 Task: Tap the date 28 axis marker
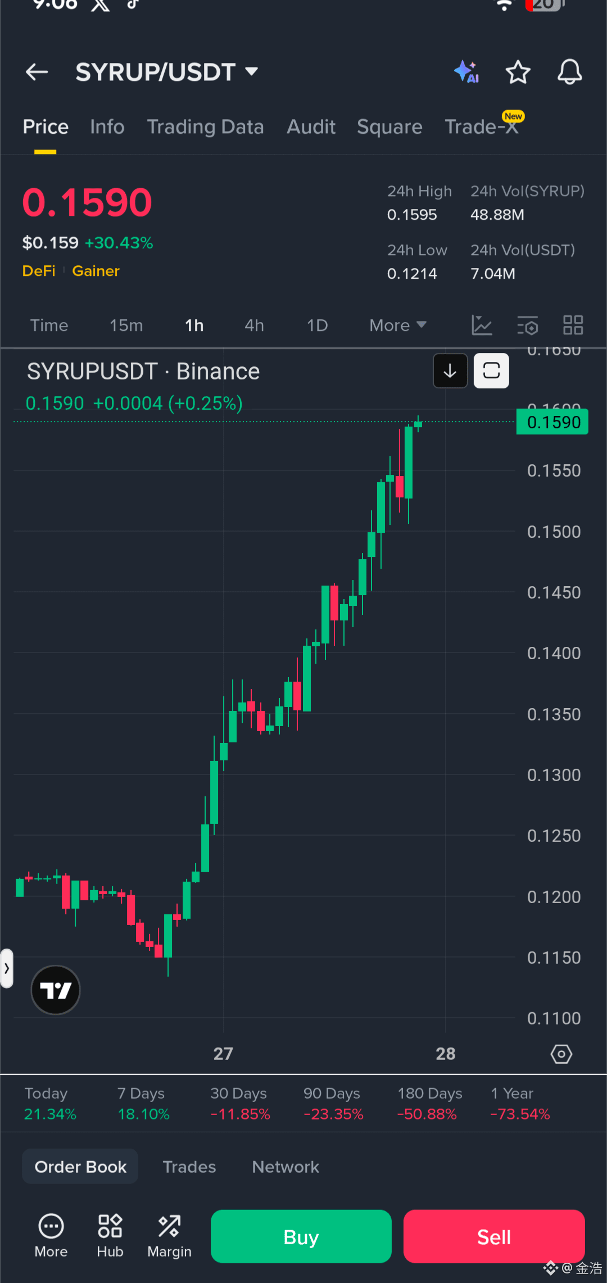click(446, 1054)
